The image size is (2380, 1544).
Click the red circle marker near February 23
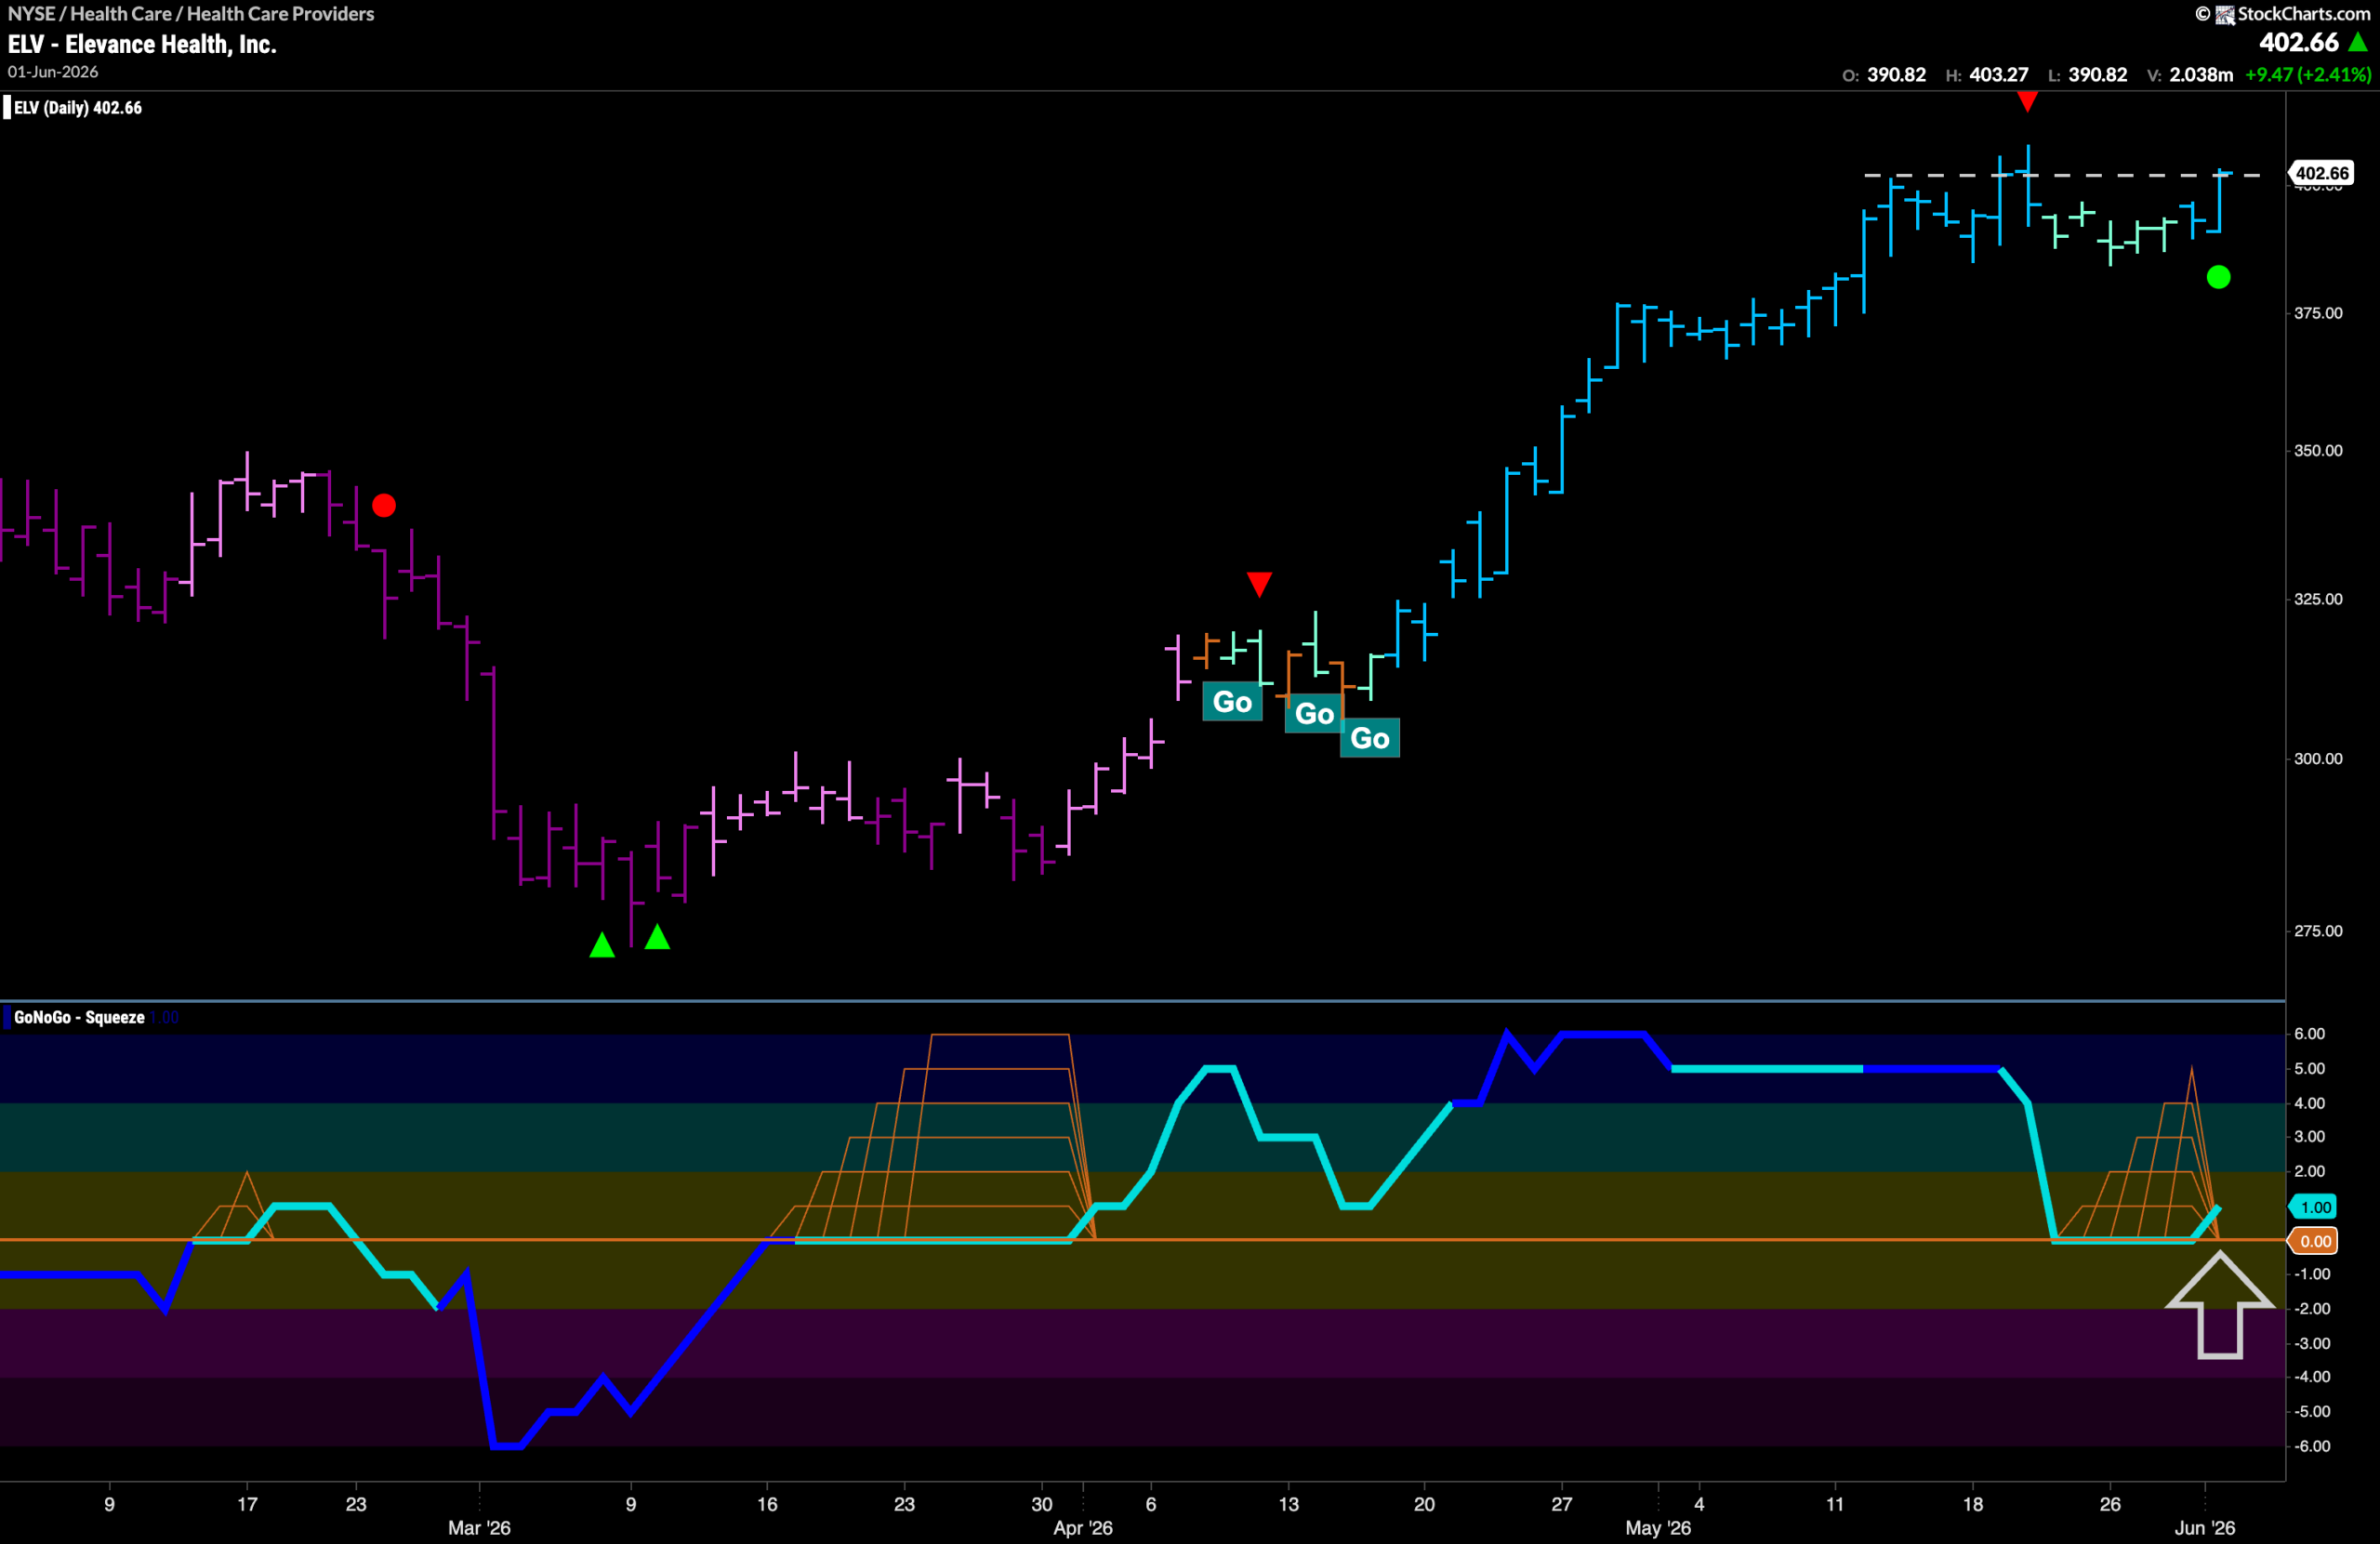384,505
